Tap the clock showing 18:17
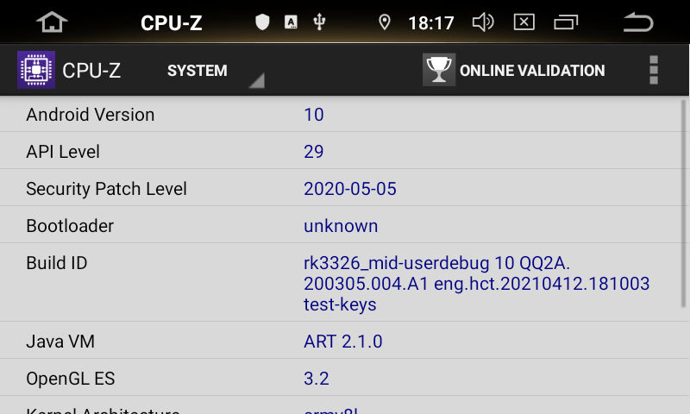The image size is (690, 414). tap(430, 23)
